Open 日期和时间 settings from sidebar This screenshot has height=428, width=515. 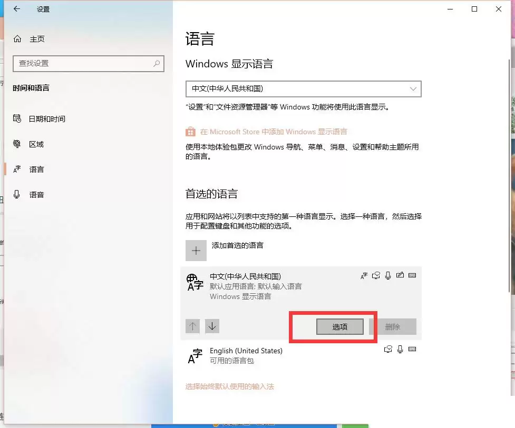tap(50, 118)
